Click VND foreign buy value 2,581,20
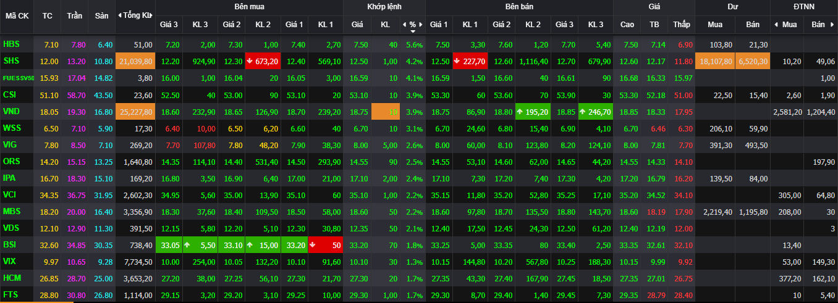Viewport: 838px width, 303px height. pyautogui.click(x=788, y=112)
